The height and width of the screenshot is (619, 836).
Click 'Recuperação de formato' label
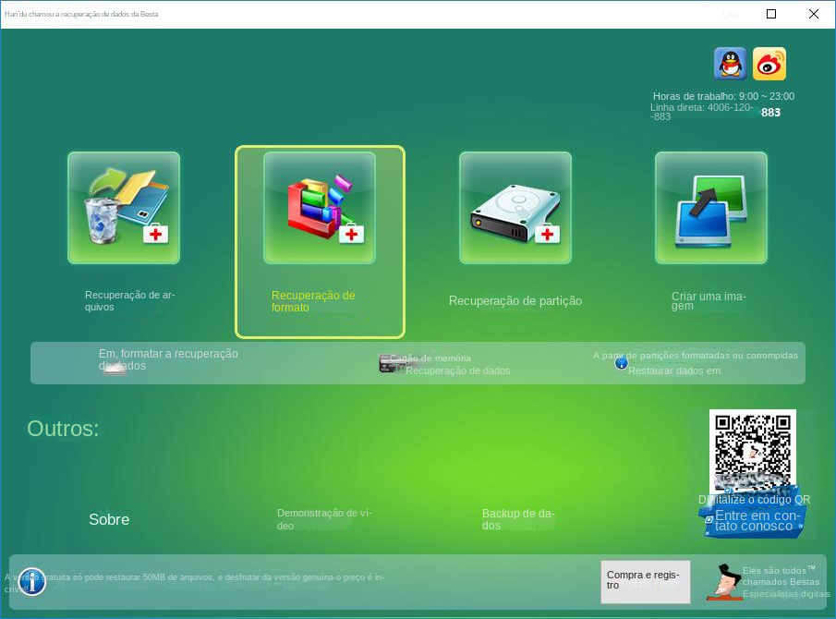[x=313, y=301]
